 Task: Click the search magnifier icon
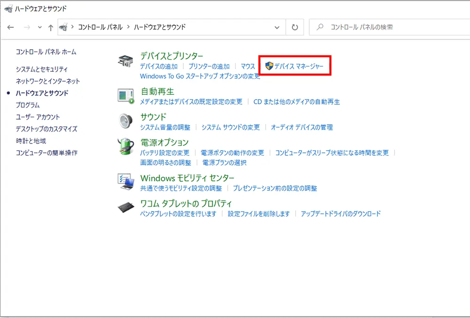(320, 27)
